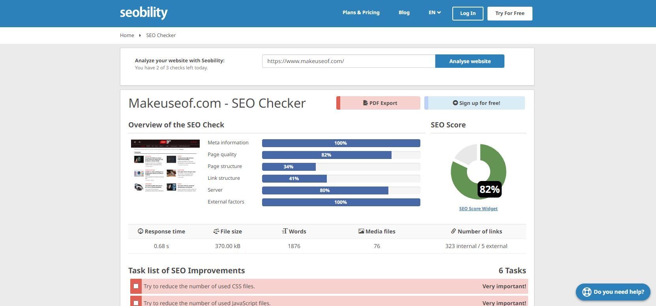Click the PDF file icon on PDF Export
The width and height of the screenshot is (656, 306).
point(365,103)
